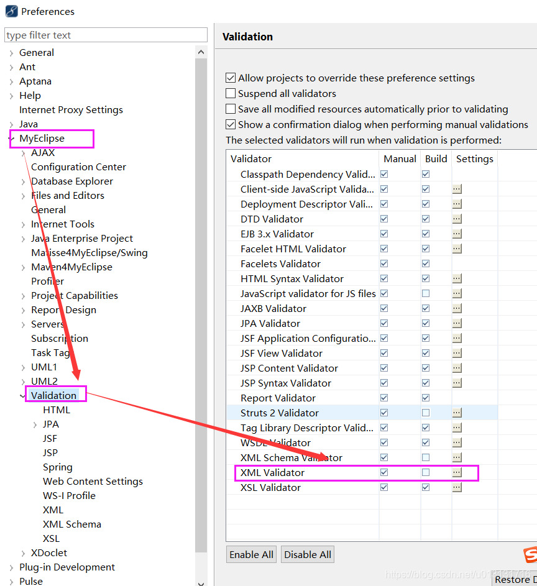Expand the Java Enterprise Project node

23,239
